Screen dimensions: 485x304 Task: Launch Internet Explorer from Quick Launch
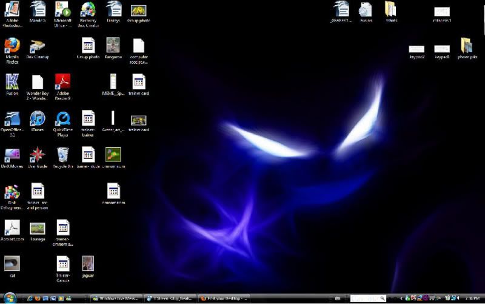30,299
